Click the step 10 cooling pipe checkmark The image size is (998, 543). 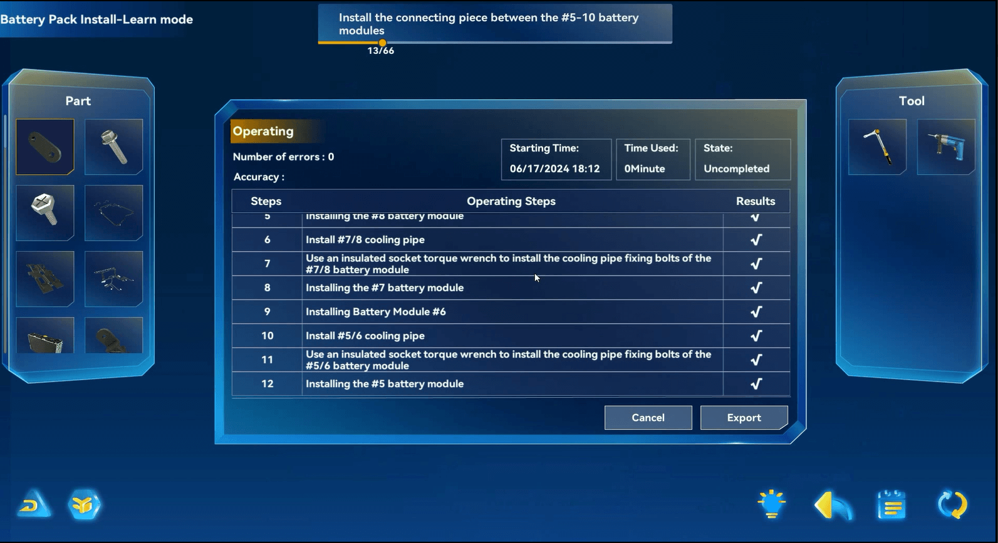756,336
